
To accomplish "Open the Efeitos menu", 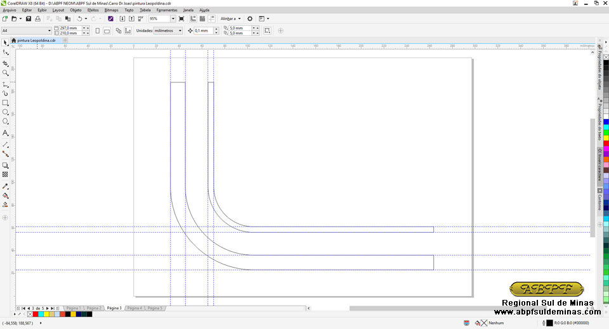I will point(93,10).
